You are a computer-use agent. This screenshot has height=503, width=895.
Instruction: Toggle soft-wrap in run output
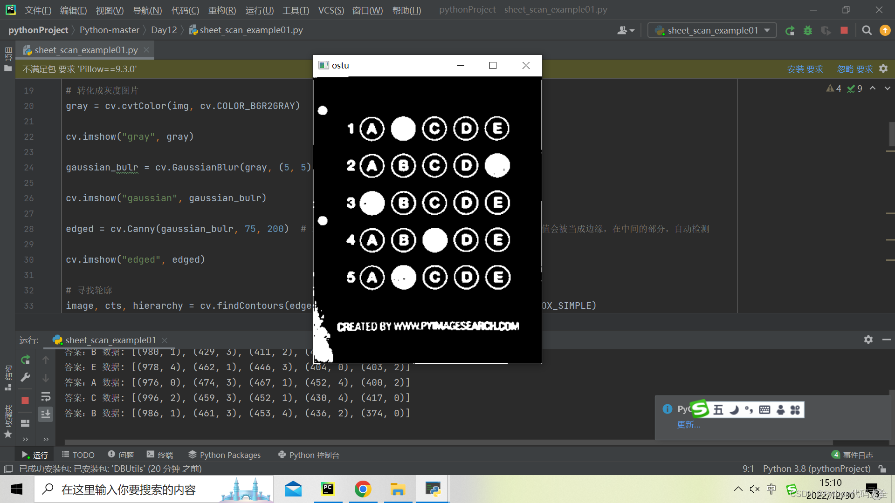pos(46,397)
